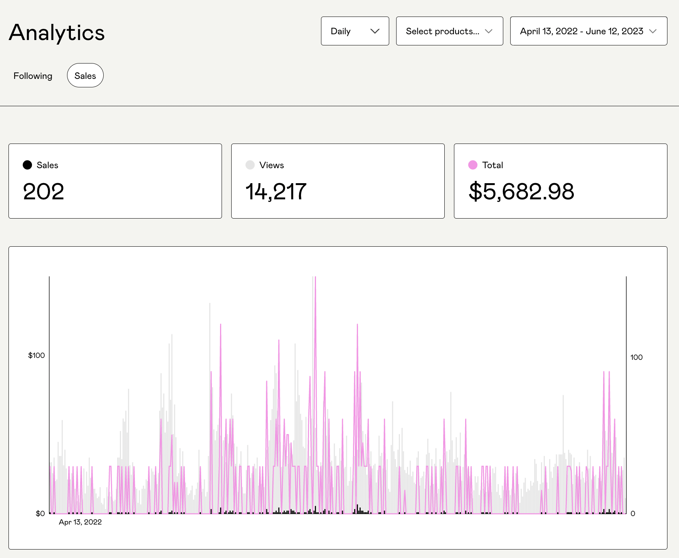Screen dimensions: 679x558
Task: Click the Analytics page heading
Action: coord(56,33)
